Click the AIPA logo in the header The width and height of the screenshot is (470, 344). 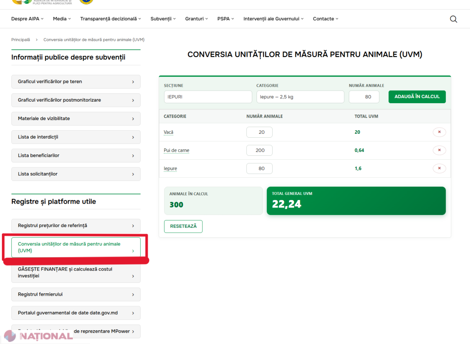point(42,2)
